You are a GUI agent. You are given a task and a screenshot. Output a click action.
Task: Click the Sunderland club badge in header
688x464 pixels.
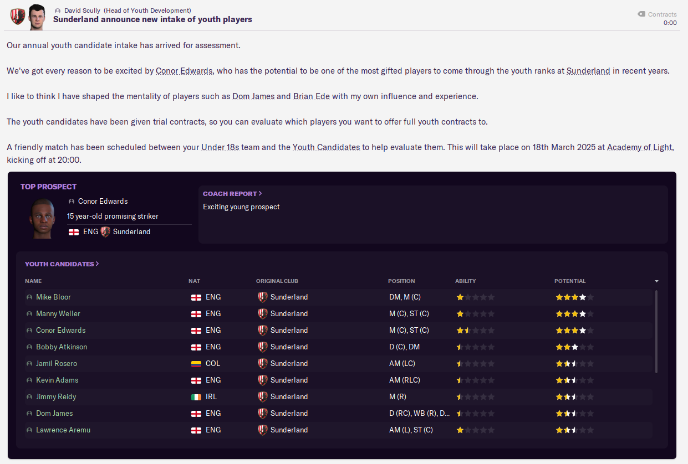(17, 16)
